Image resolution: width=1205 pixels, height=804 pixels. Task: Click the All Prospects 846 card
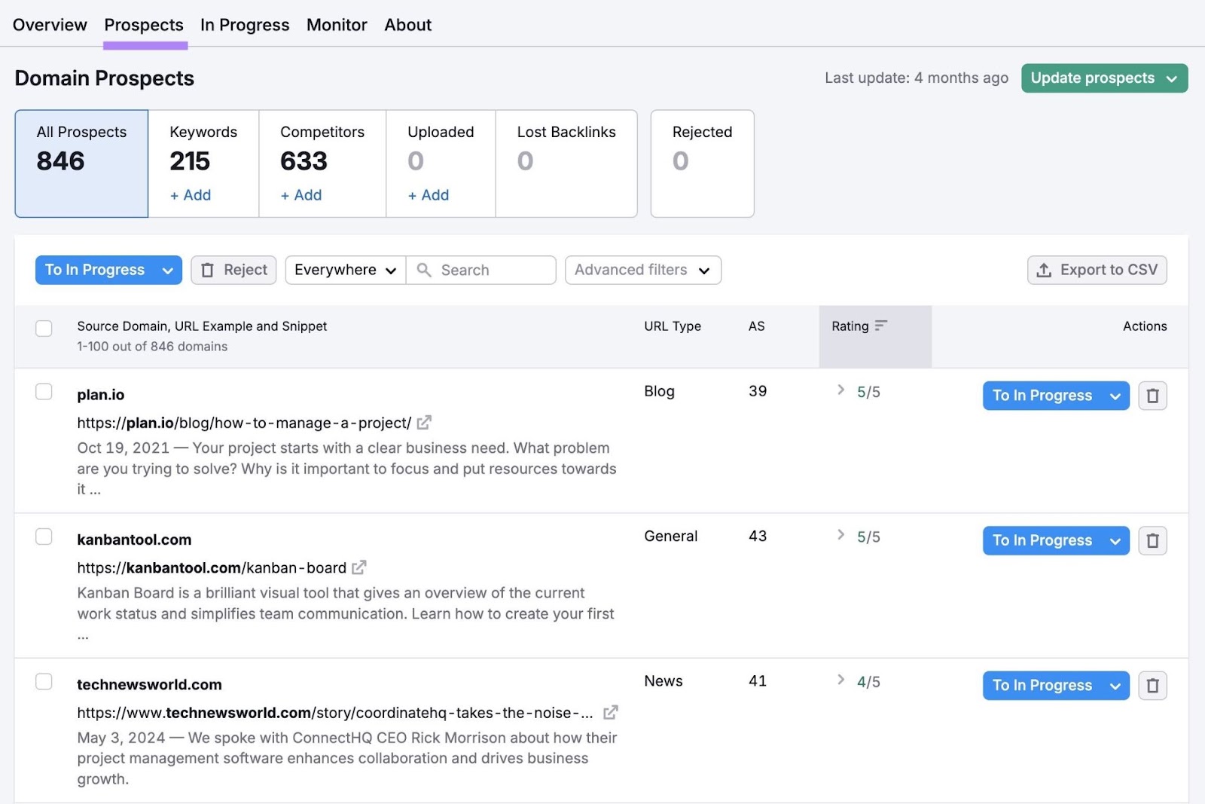pyautogui.click(x=81, y=163)
